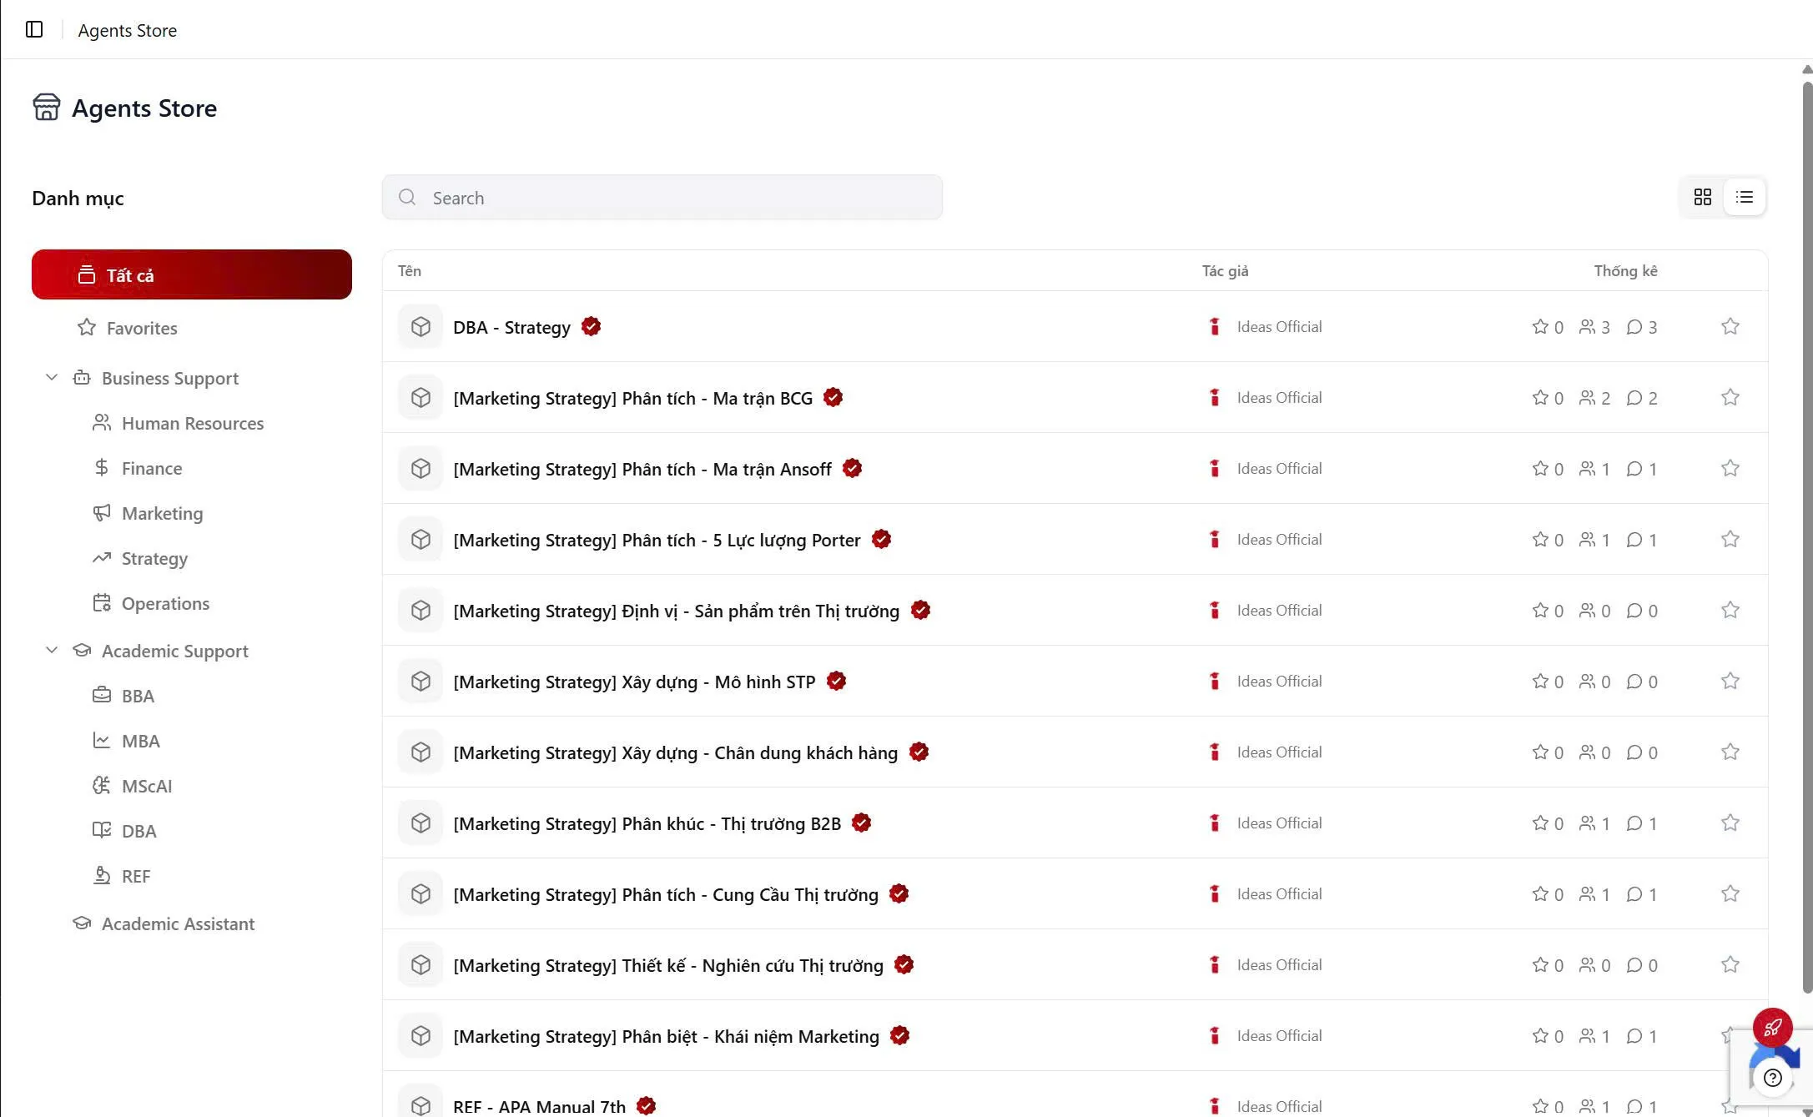Open the DBA - Strategy agent
The height and width of the screenshot is (1117, 1813).
coord(511,327)
